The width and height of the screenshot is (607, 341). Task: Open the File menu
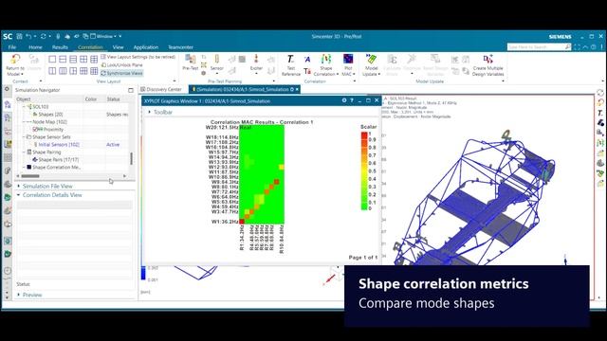12,47
